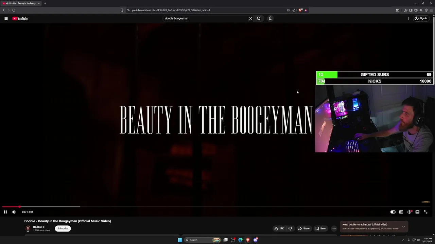Click the video title text
Viewport: 435px width, 244px height.
tap(68, 221)
